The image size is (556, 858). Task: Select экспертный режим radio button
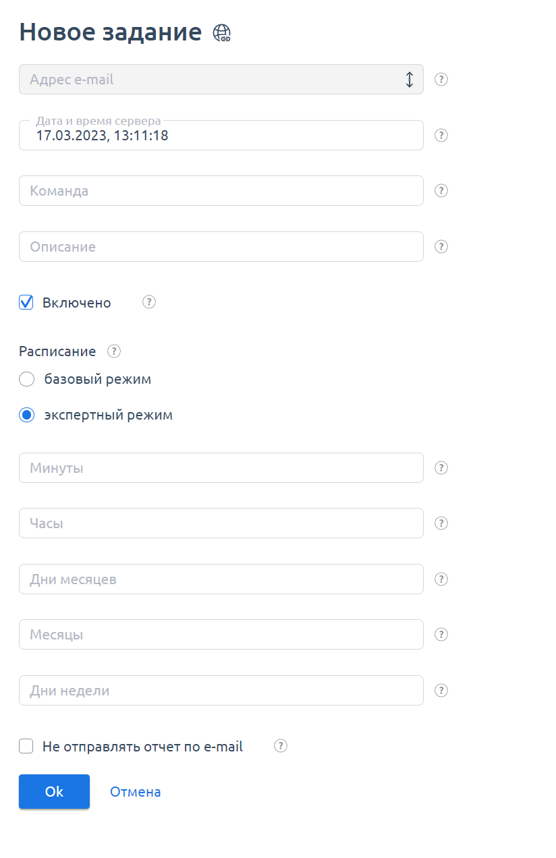pyautogui.click(x=27, y=415)
